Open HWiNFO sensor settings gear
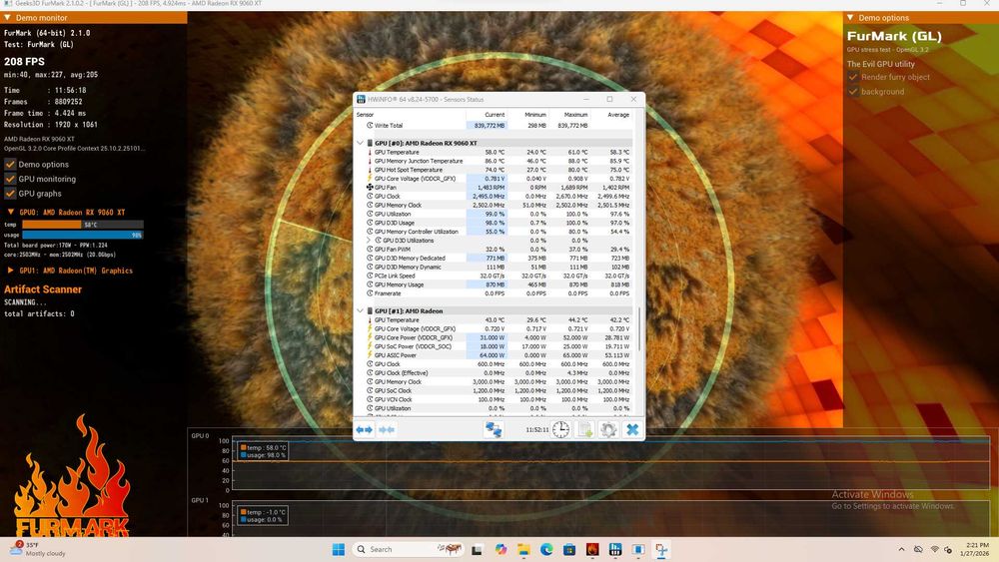Viewport: 999px width, 562px height. 608,429
